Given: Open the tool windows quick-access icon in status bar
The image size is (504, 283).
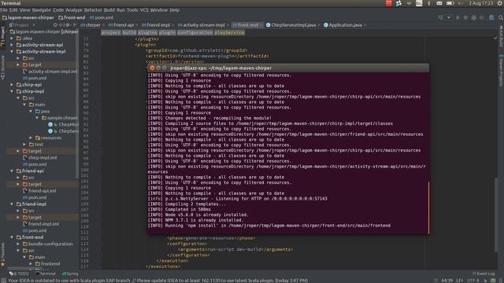Looking at the screenshot, I should tap(3, 281).
